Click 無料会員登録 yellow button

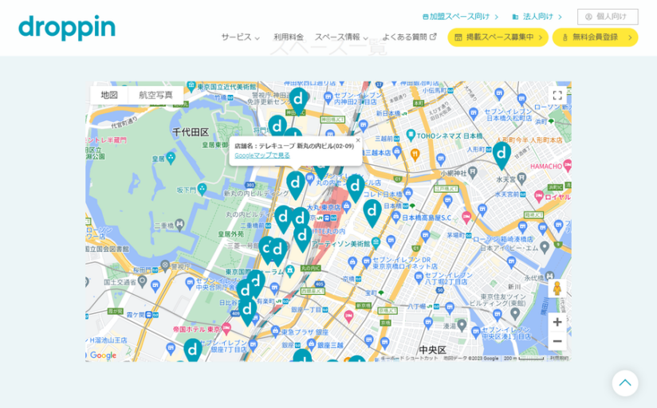[595, 37]
